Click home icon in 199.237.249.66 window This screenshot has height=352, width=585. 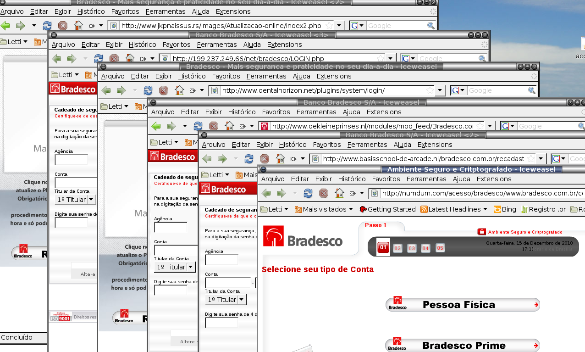coord(130,58)
